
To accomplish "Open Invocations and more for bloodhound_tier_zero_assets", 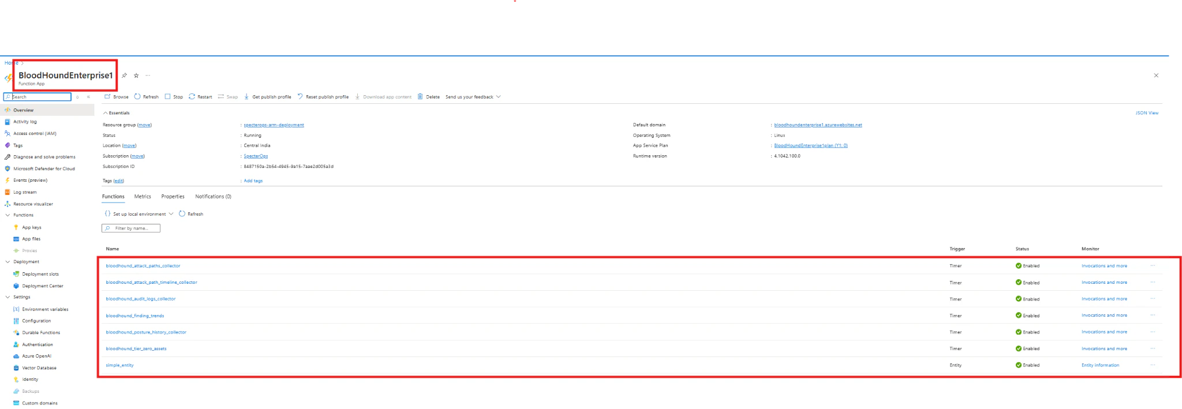I will point(1104,348).
